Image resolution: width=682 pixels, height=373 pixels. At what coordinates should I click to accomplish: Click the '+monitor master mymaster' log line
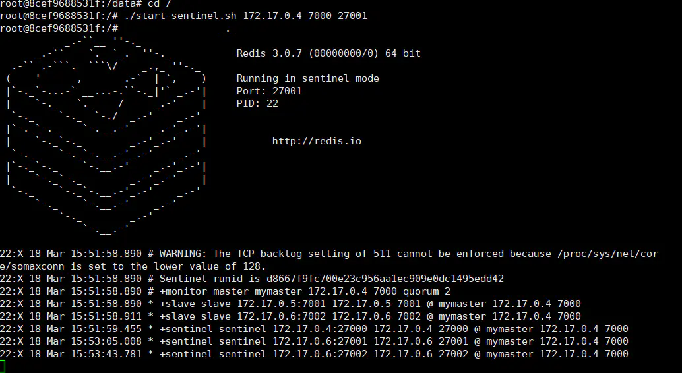(x=226, y=291)
